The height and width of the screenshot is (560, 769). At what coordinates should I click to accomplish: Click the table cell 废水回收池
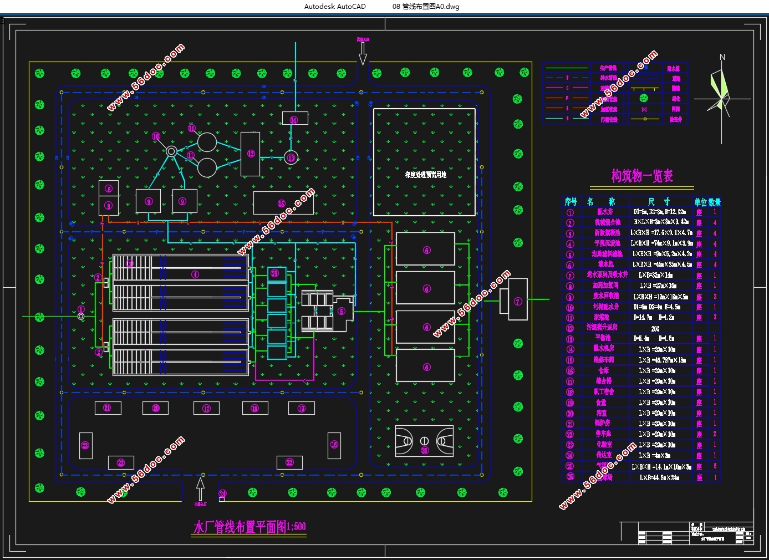click(x=605, y=296)
